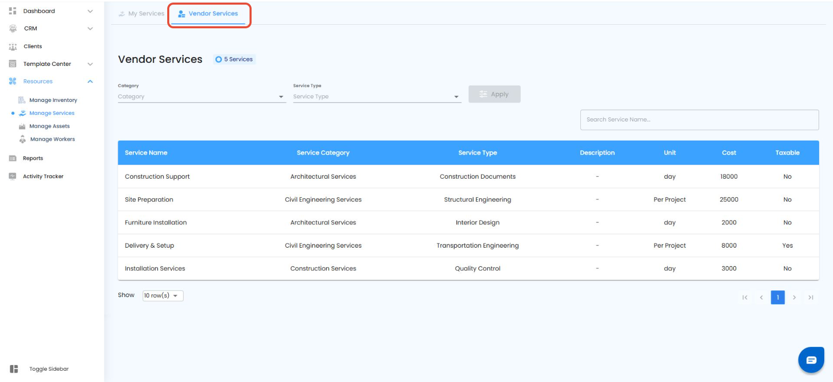Screen dimensions: 833x382
Task: Click the Manage Services icon
Action: pos(22,113)
